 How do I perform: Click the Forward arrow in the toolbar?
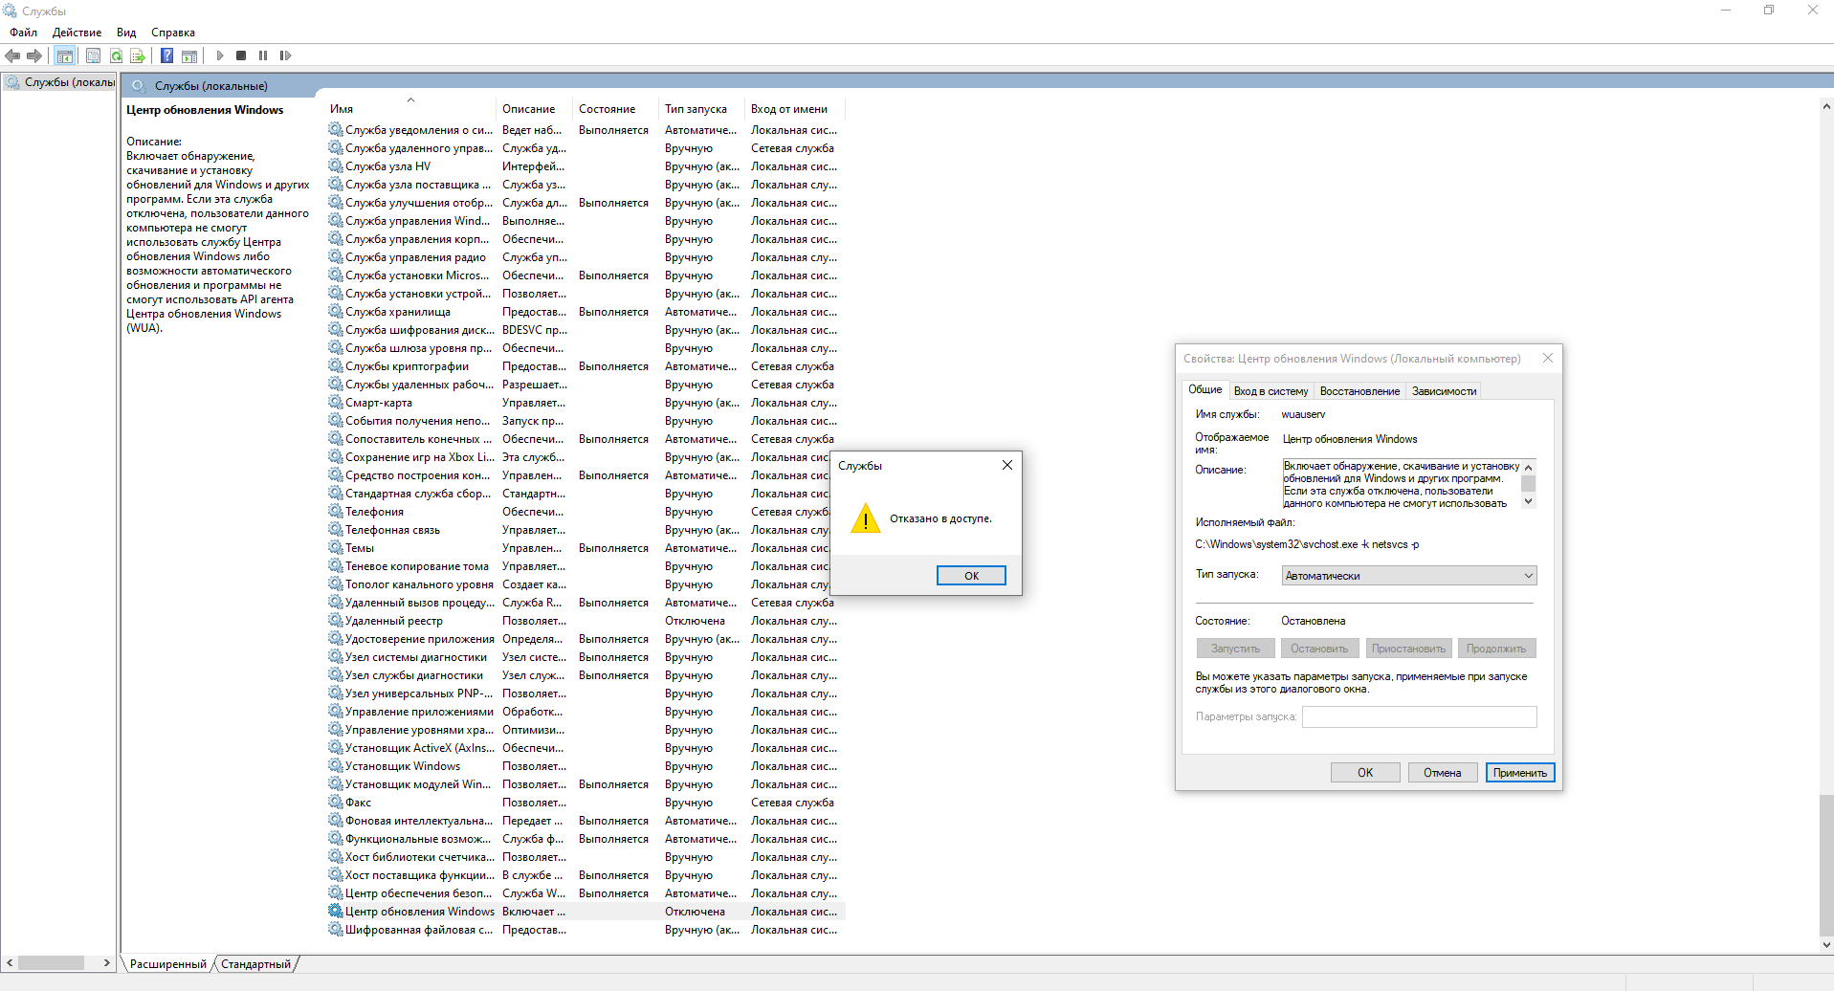click(x=34, y=55)
